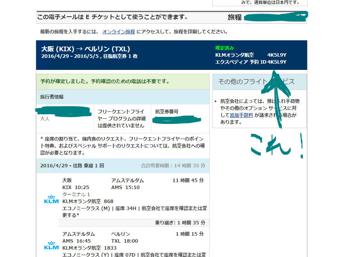
Task: Click the 旅程 label in header
Action: [235, 17]
